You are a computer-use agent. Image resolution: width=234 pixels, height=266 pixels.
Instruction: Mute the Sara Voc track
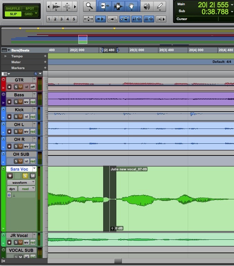click(32, 176)
